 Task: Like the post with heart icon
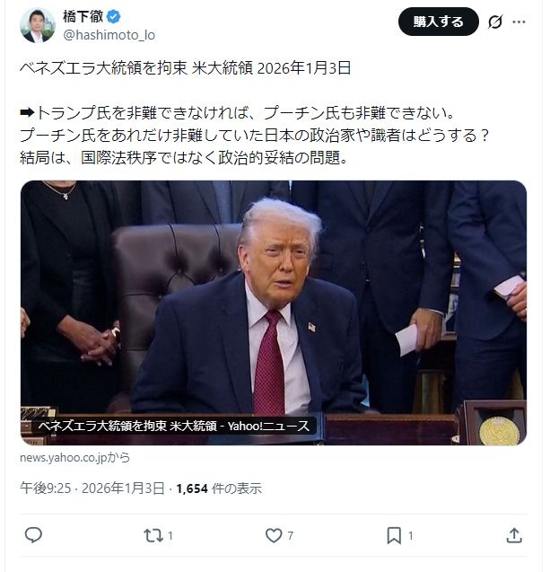[x=274, y=535]
